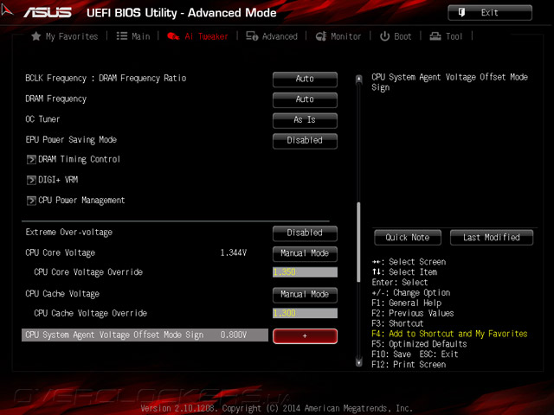Click the Monitor tab gauge icon
The image size is (554, 415).
point(321,36)
